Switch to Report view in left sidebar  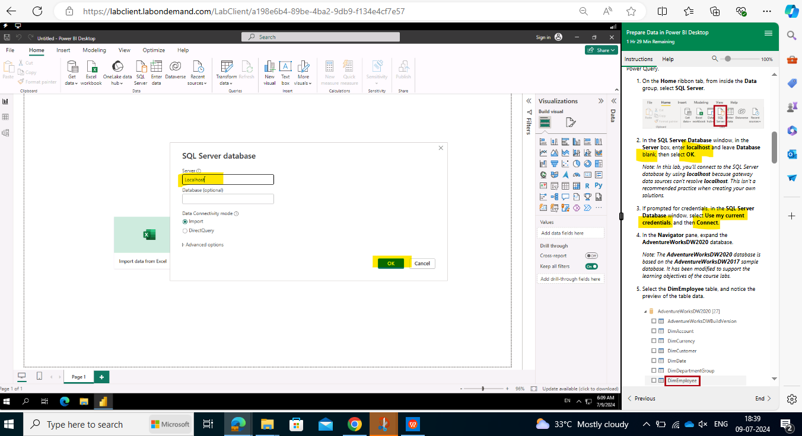(x=5, y=102)
